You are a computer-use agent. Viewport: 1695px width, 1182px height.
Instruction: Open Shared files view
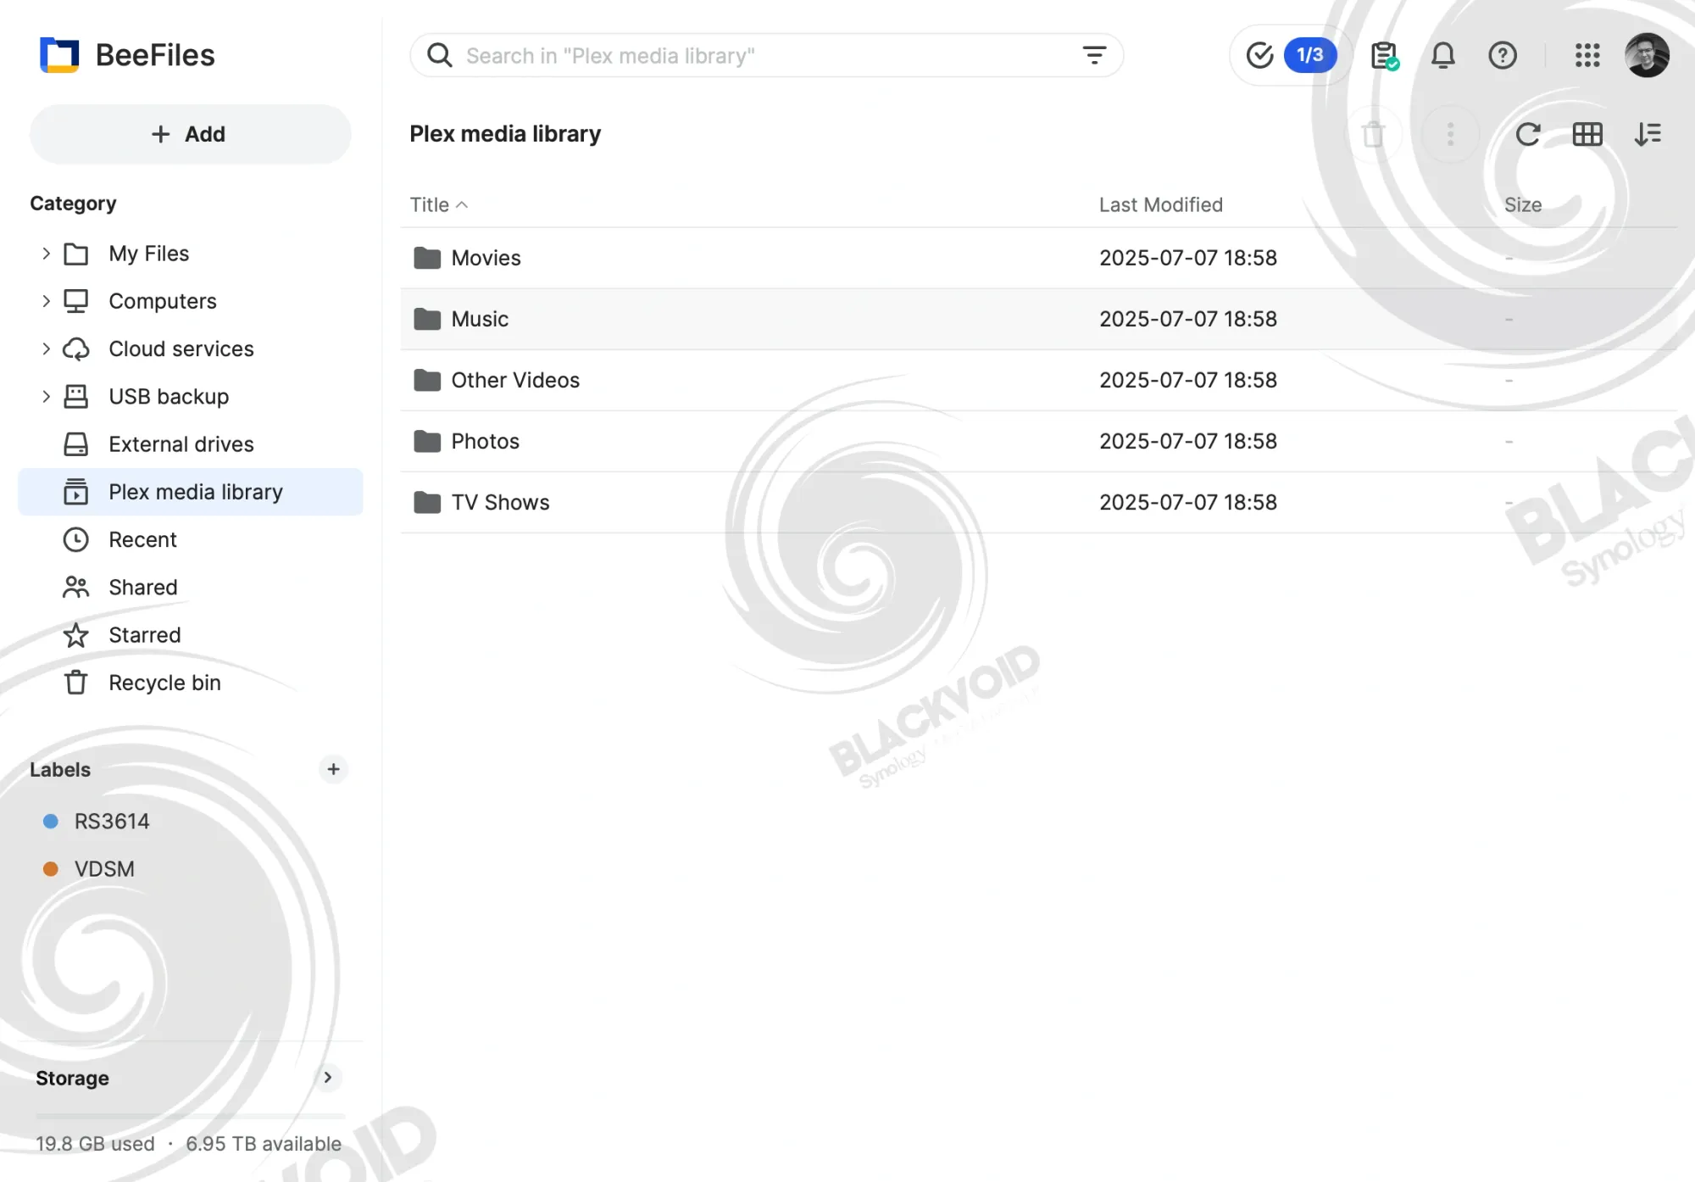(x=191, y=587)
